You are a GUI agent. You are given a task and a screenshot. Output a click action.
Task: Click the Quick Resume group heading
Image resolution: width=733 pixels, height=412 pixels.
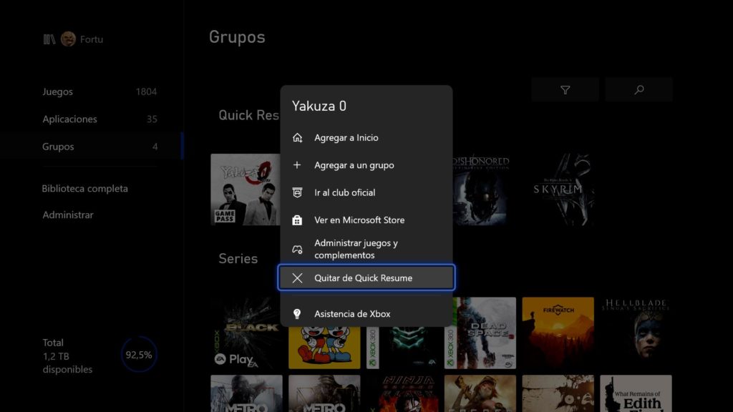tap(249, 115)
